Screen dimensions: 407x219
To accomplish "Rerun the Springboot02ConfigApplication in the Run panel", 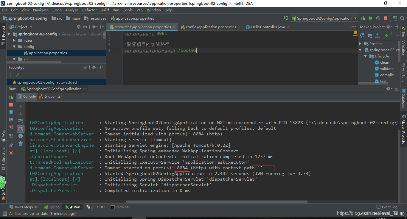I will [11, 97].
